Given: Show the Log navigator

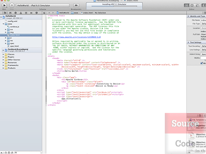Looking at the screenshot, I should click(37, 13).
